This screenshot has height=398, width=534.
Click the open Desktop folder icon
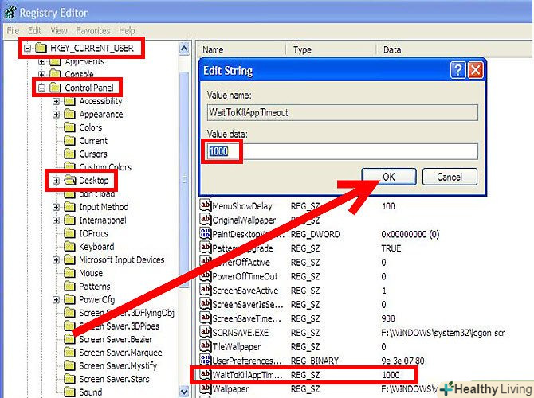70,180
